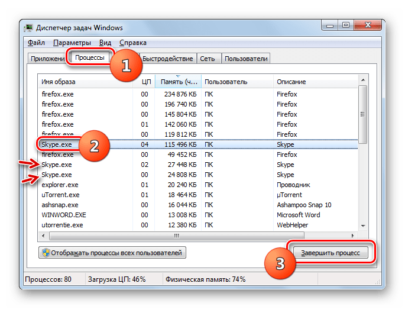Select firefox.exe row using 234 876 КБ
This screenshot has width=405, height=309.
[198, 94]
